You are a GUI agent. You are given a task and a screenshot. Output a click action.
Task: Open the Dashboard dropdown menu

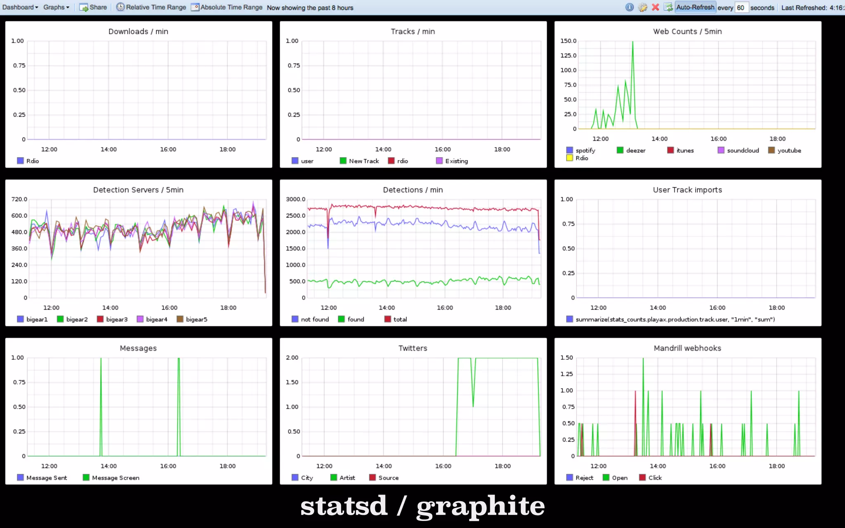point(20,7)
